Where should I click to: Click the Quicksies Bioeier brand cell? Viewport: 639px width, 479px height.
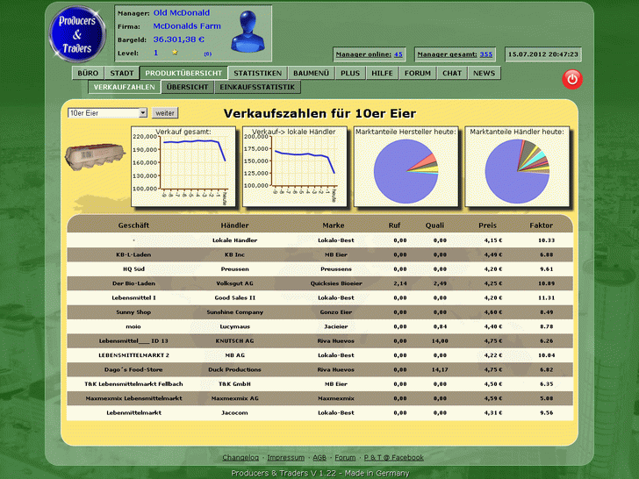pyautogui.click(x=336, y=283)
